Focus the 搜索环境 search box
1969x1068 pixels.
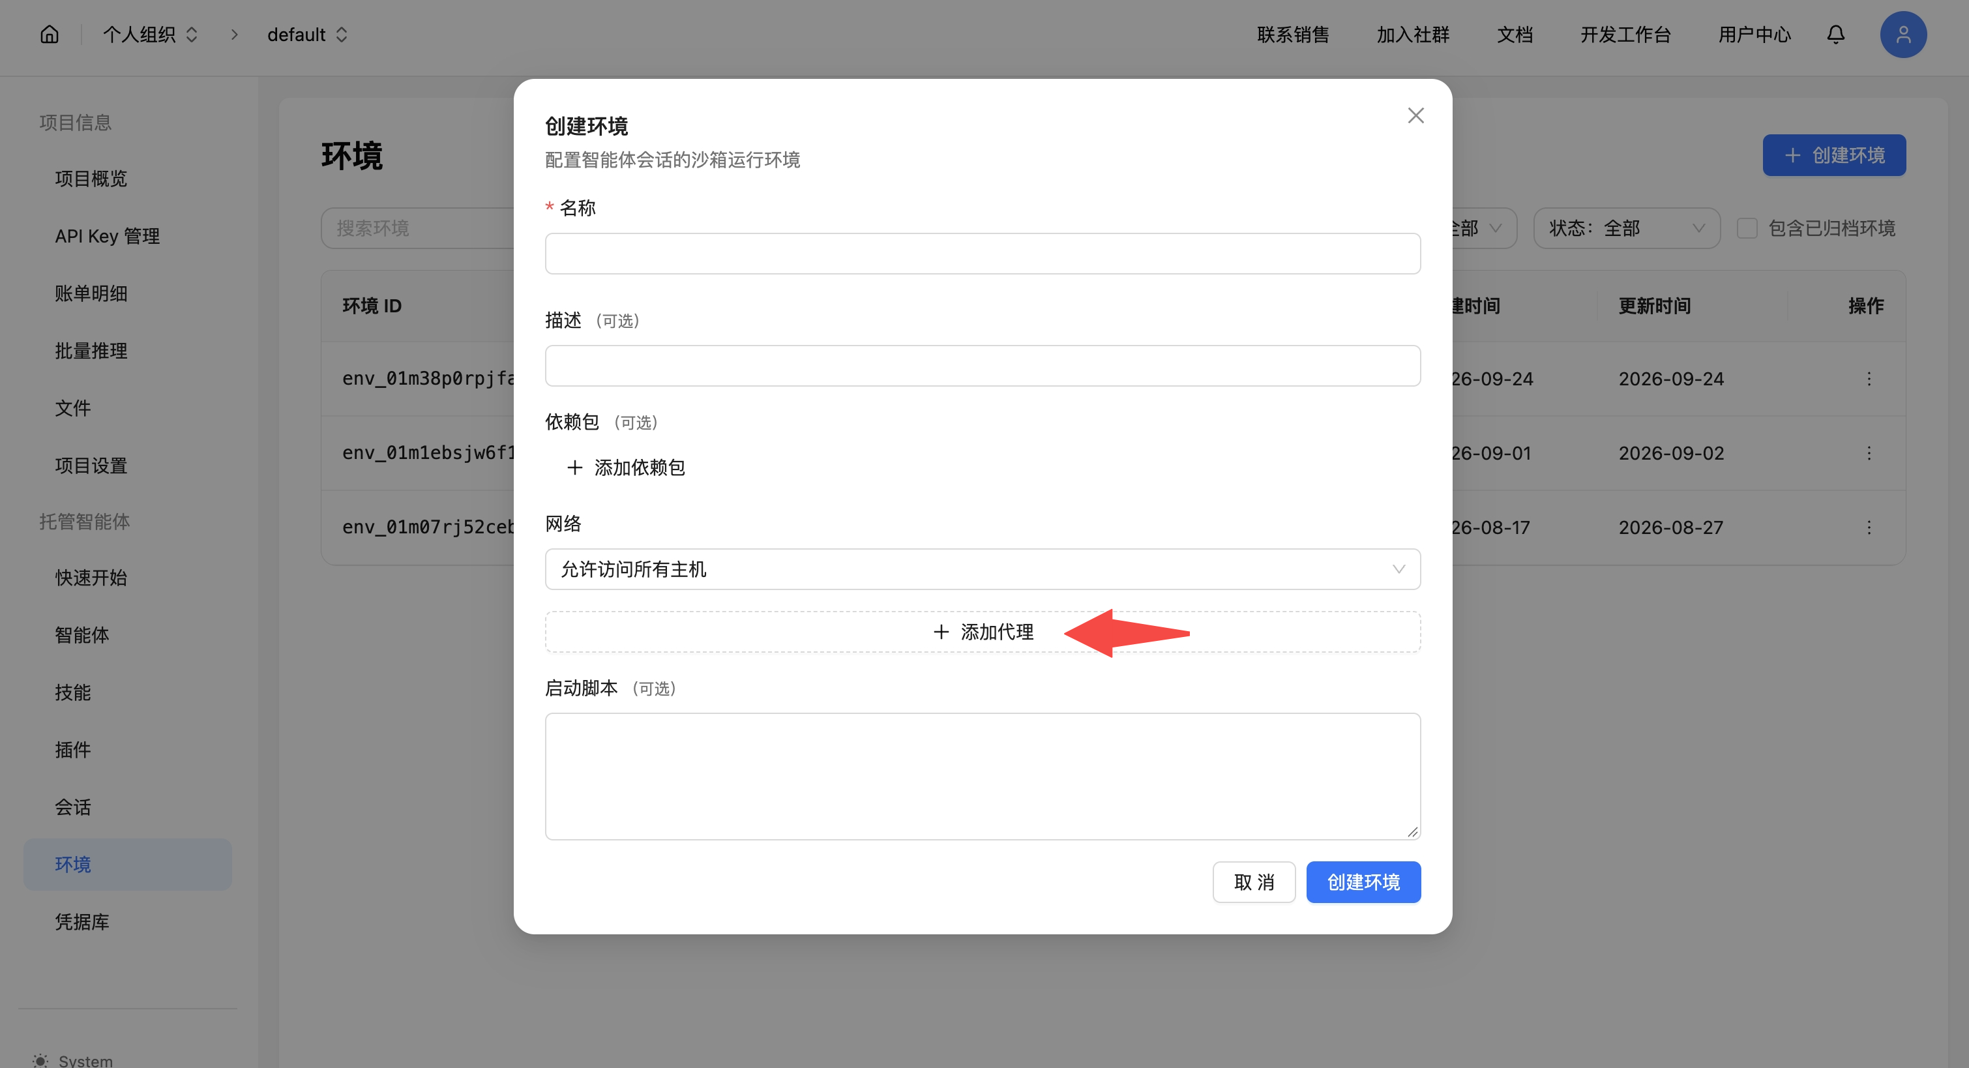[417, 229]
